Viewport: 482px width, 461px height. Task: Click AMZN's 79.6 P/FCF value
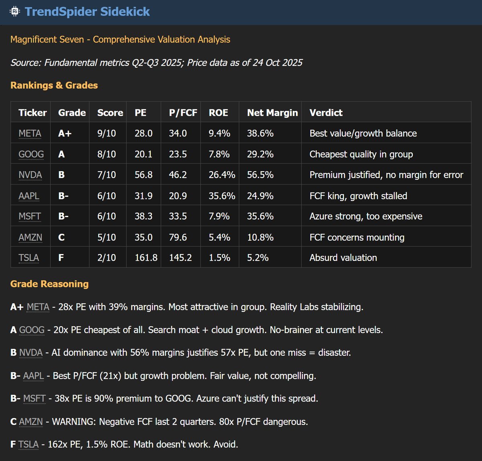[x=178, y=237]
